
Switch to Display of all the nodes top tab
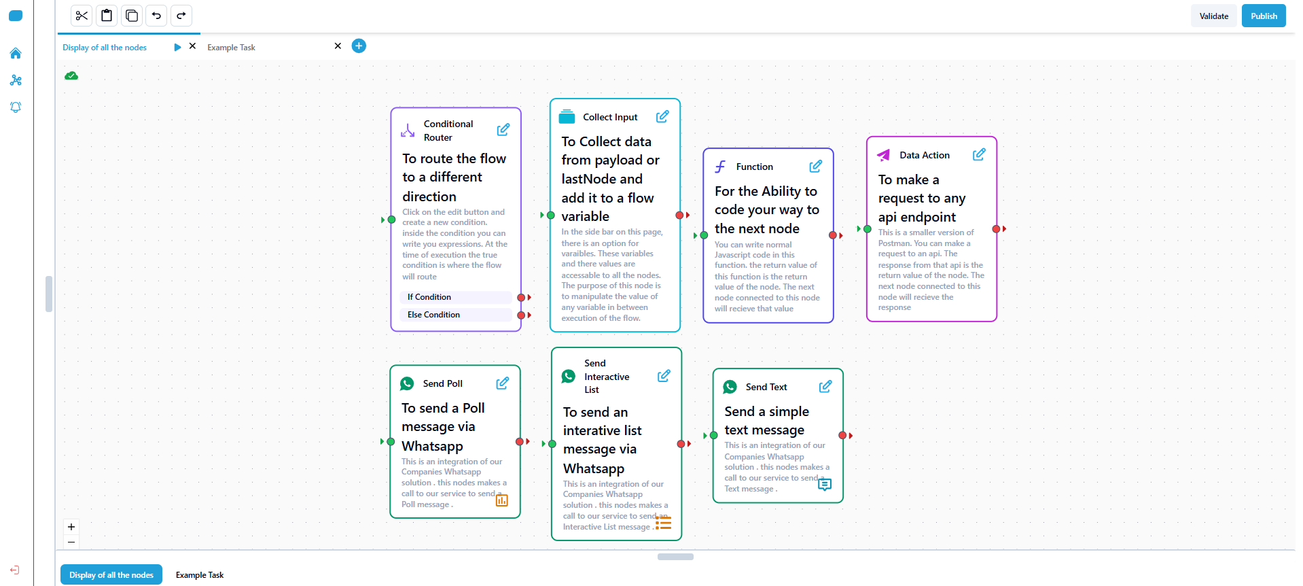click(x=105, y=48)
